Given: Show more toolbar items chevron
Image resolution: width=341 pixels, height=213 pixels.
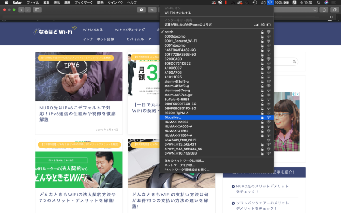Looking at the screenshot, I should pos(332,17).
